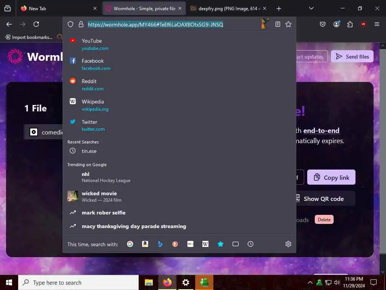Save page to Pocket
Image resolution: width=386 pixels, height=290 pixels.
point(323,24)
